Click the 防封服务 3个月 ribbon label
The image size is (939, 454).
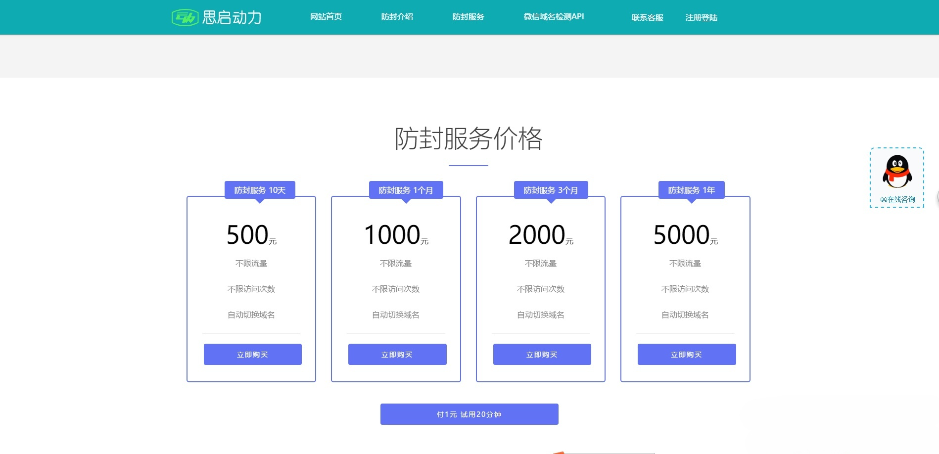click(550, 189)
